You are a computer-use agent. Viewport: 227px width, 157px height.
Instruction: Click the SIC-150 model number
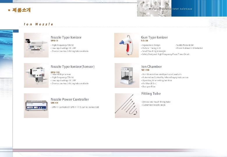[x=145, y=70]
